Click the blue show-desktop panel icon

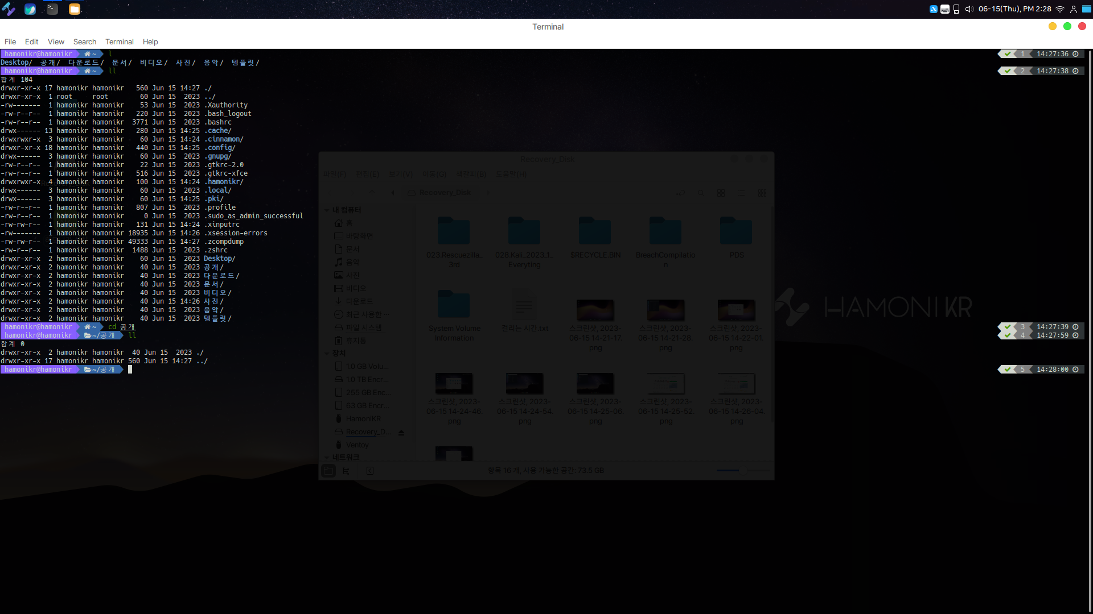(1087, 9)
